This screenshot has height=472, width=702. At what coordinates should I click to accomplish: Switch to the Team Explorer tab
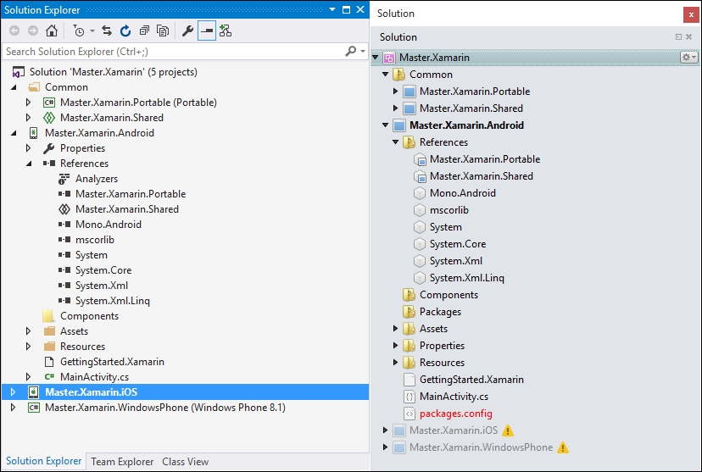[x=122, y=462]
